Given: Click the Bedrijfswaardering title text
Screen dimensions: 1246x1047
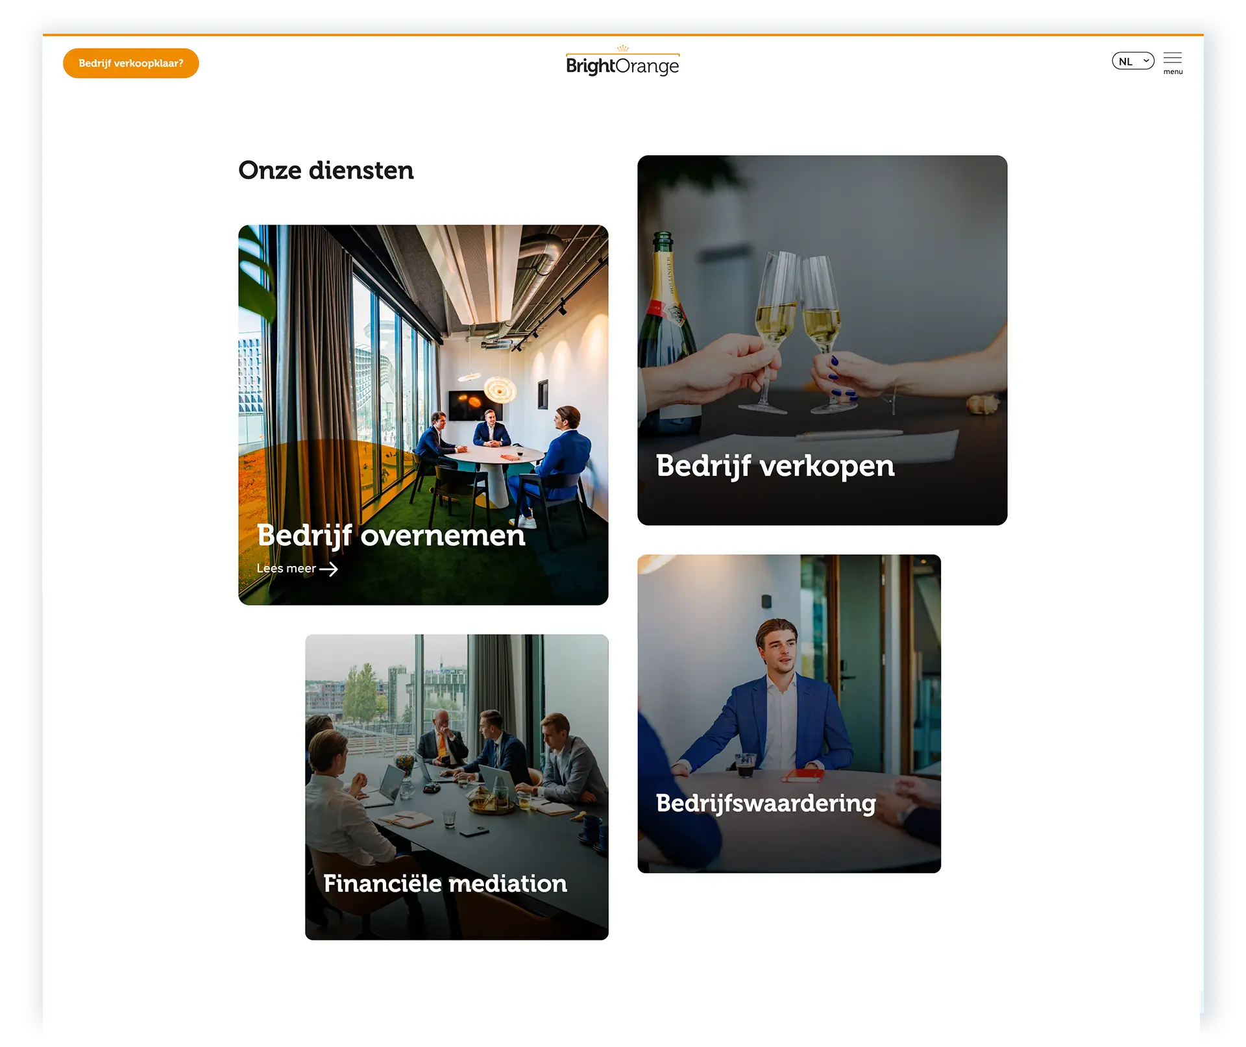Looking at the screenshot, I should click(x=766, y=804).
